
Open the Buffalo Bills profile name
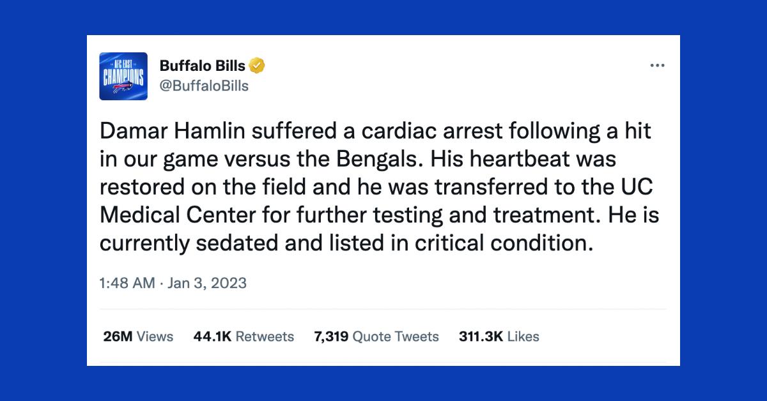201,65
